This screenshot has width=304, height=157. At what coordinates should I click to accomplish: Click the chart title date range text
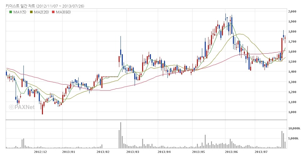pos(60,6)
